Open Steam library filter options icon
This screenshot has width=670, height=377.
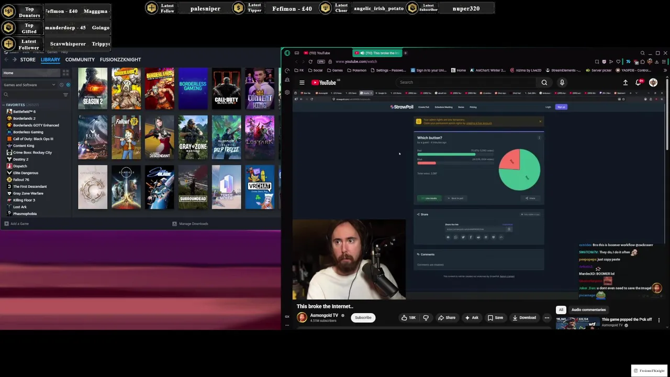click(65, 95)
